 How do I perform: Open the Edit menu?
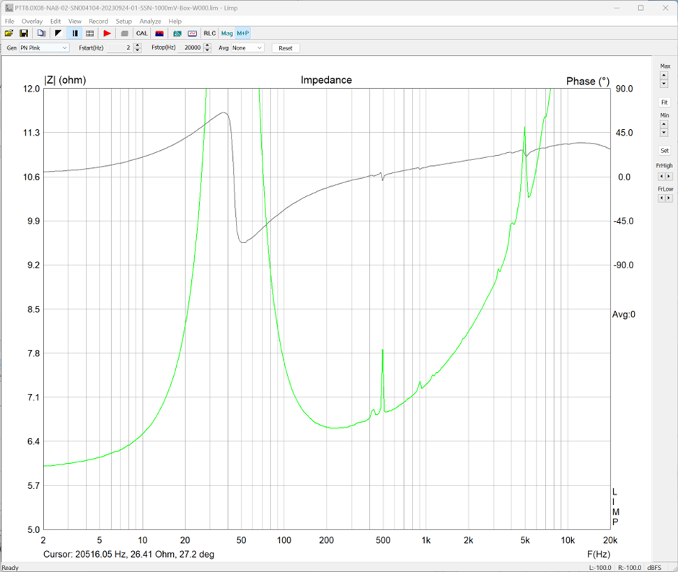(x=56, y=21)
